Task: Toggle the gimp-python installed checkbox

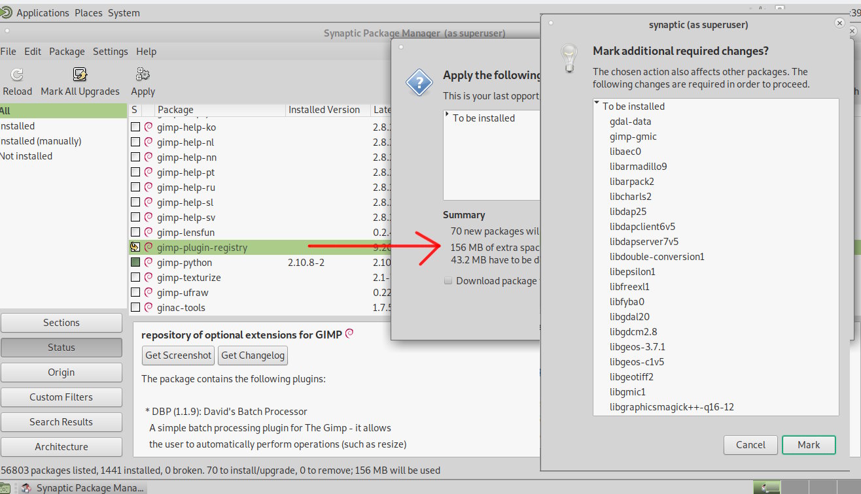Action: (x=135, y=263)
